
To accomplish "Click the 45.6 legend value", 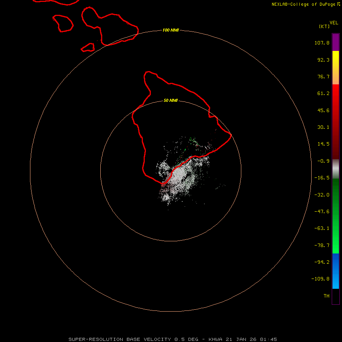I will coord(323,110).
